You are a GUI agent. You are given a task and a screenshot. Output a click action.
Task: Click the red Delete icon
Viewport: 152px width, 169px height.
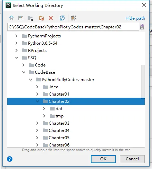point(51,18)
